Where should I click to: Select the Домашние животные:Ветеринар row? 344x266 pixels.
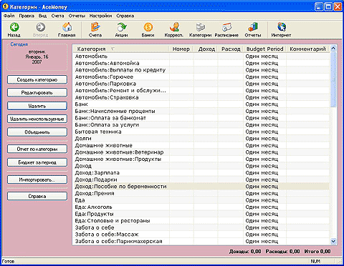point(201,152)
